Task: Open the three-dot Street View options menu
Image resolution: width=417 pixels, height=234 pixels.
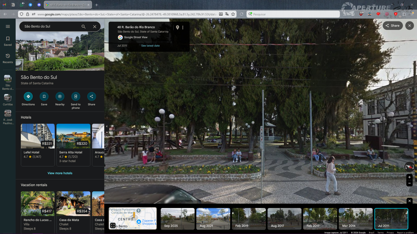Action: (x=183, y=28)
